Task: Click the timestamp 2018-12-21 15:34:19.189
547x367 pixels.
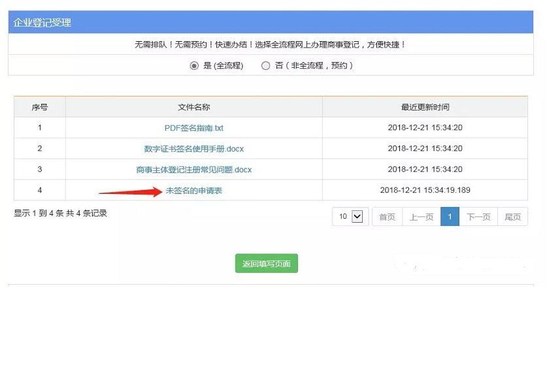Action: pyautogui.click(x=425, y=190)
